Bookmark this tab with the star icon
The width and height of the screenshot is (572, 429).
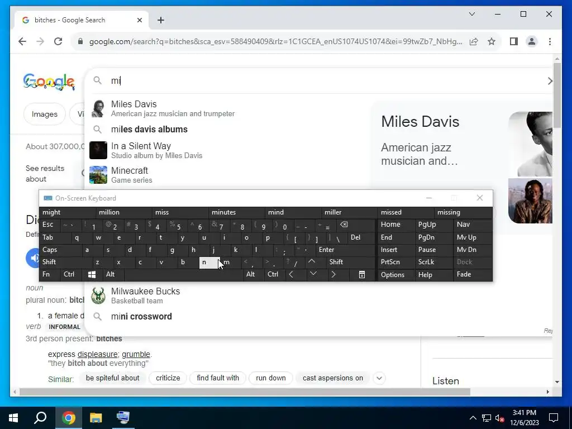(492, 41)
